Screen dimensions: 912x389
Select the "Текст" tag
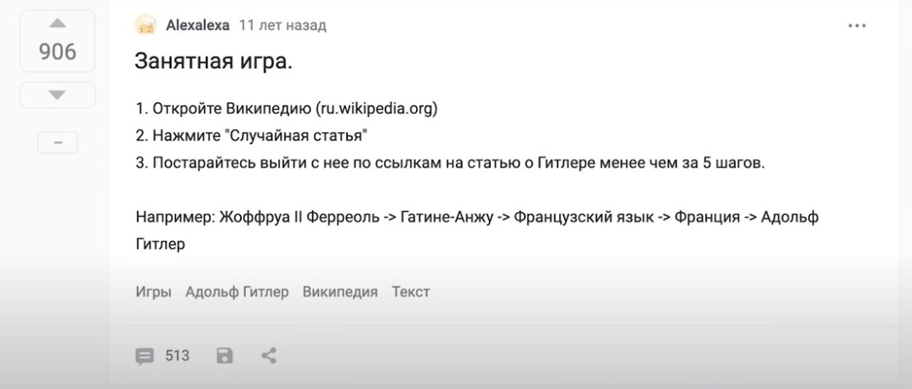(x=411, y=292)
